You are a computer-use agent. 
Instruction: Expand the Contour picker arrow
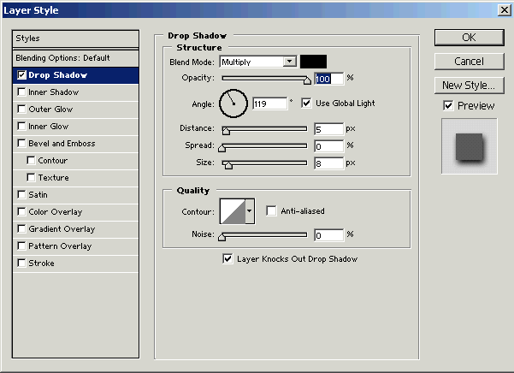click(x=250, y=211)
